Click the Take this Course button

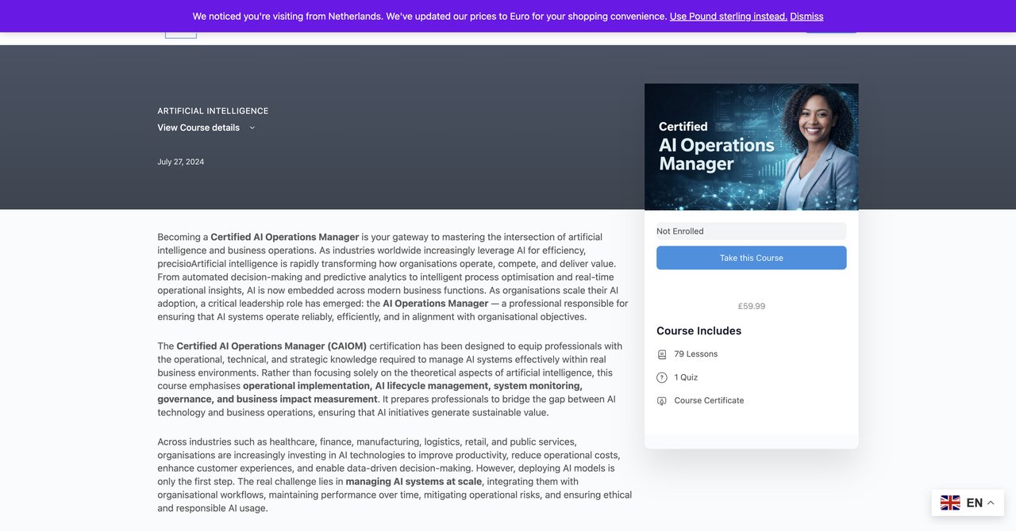click(752, 258)
